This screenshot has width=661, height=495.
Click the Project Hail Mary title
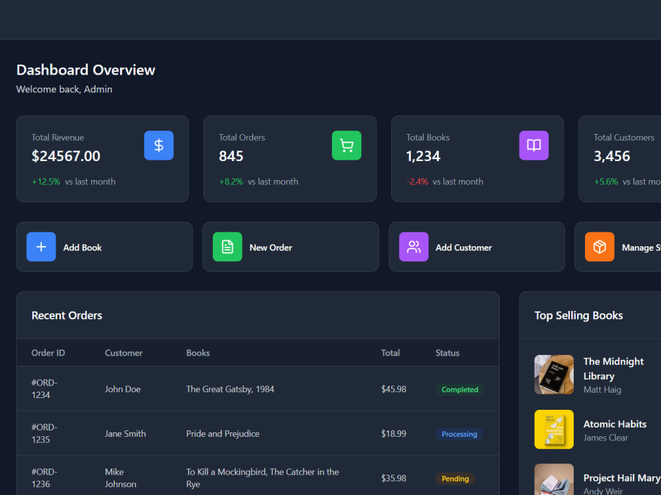tap(622, 478)
